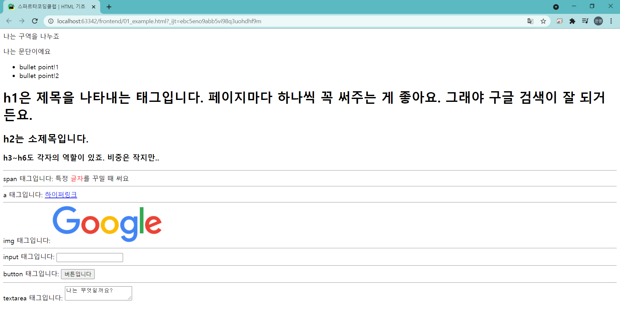Click the 나는 구역을 나누죠 text
Screen dimensions: 620x332
coord(31,36)
